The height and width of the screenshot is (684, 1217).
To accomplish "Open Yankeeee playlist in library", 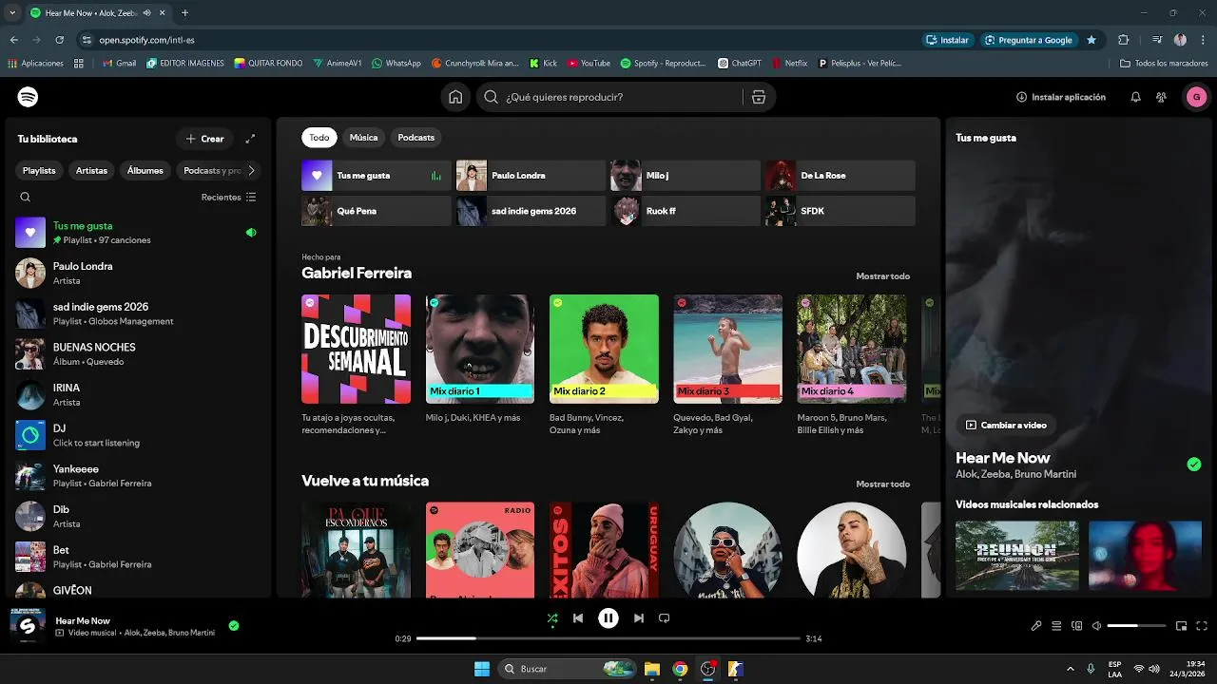I will [138, 476].
